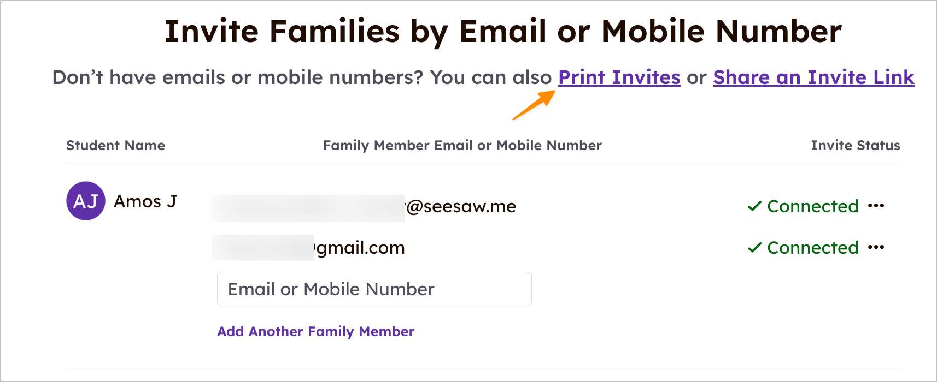Click the checkmark icon beside the seesaw.me Connected status
This screenshot has width=937, height=382.
tap(754, 206)
